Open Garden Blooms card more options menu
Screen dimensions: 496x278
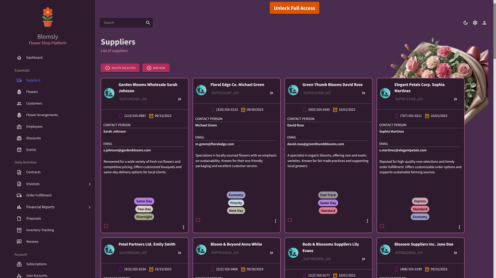(184, 227)
